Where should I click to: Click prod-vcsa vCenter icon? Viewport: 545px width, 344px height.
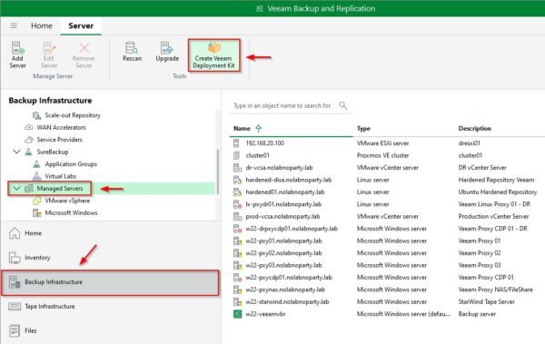pos(237,216)
